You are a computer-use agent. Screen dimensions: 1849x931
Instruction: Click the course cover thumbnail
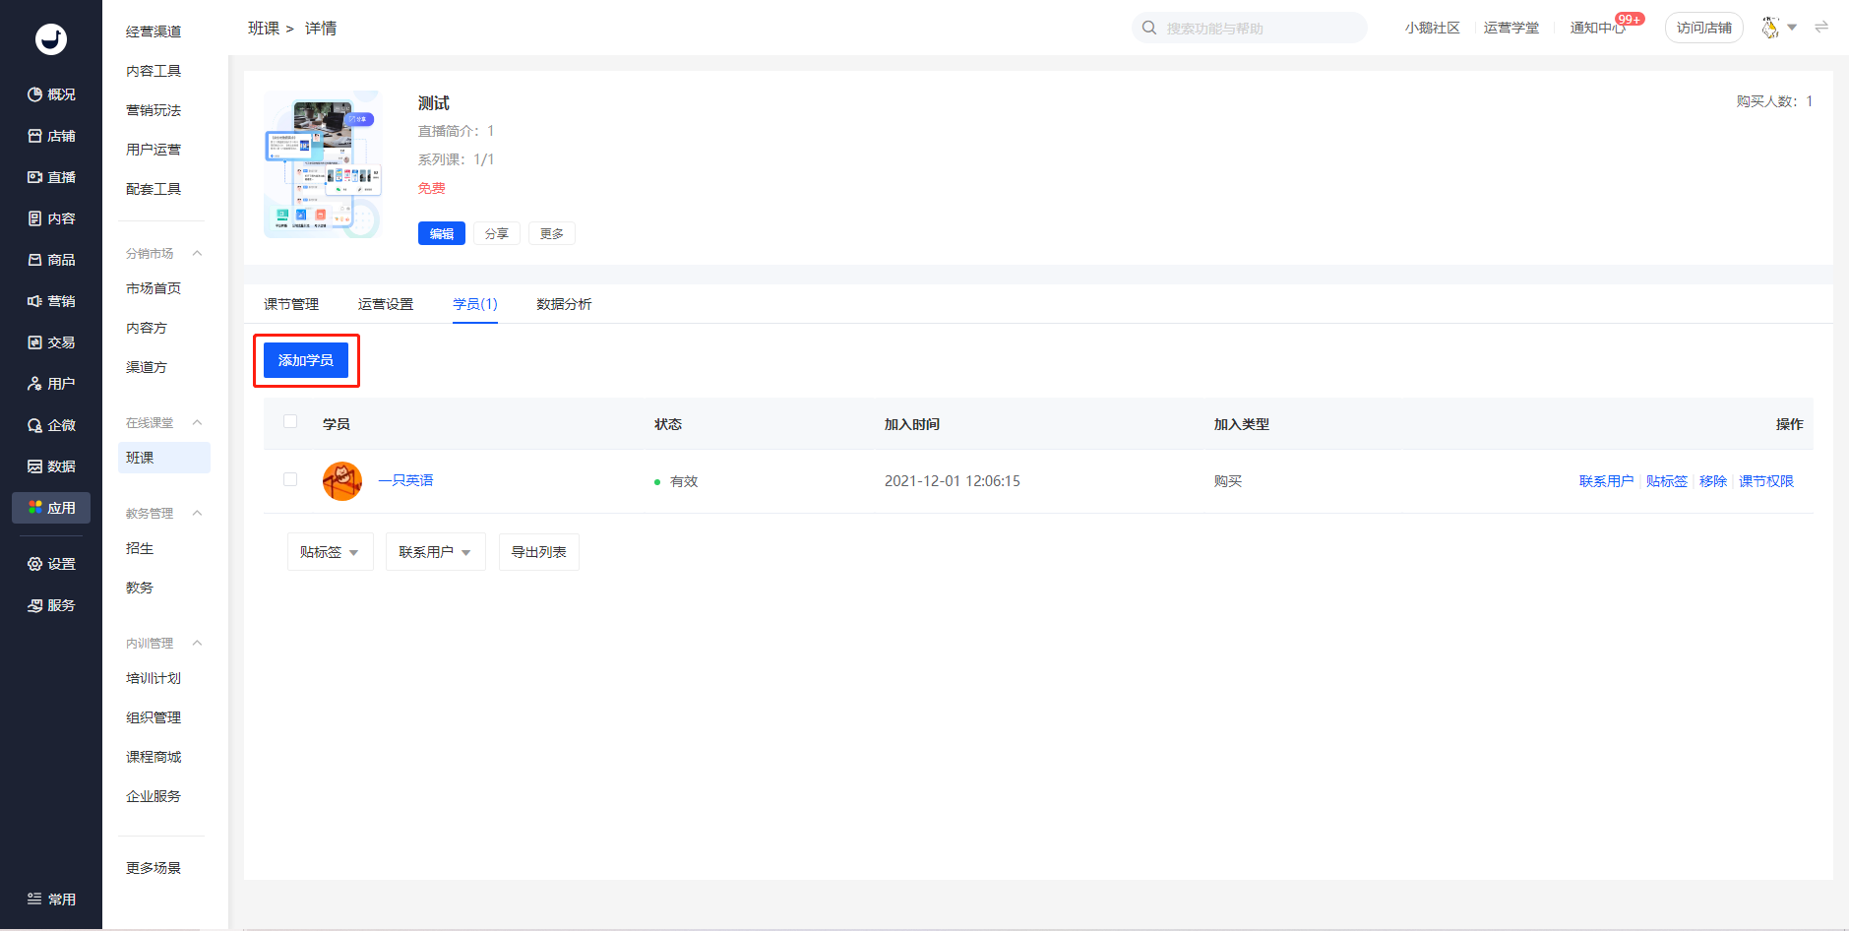(x=323, y=164)
